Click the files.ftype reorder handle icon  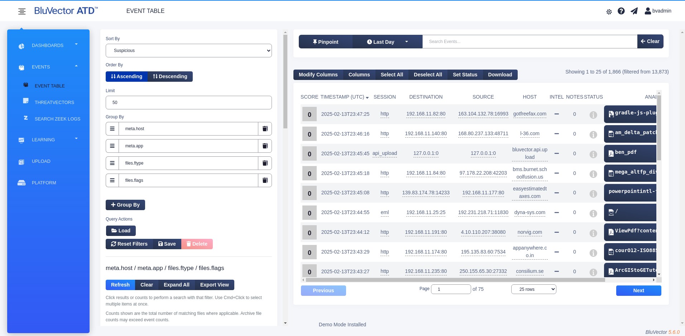tap(112, 163)
